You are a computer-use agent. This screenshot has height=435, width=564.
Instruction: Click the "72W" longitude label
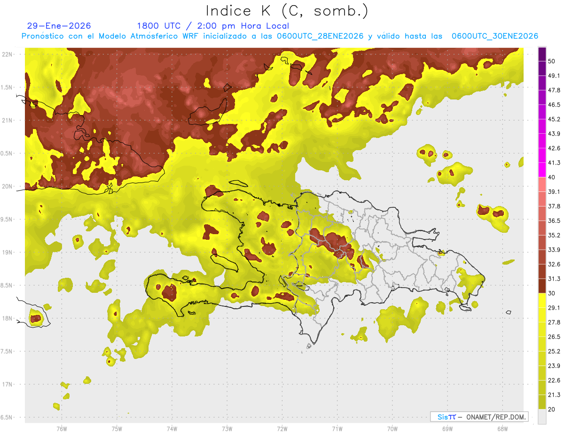282,428
